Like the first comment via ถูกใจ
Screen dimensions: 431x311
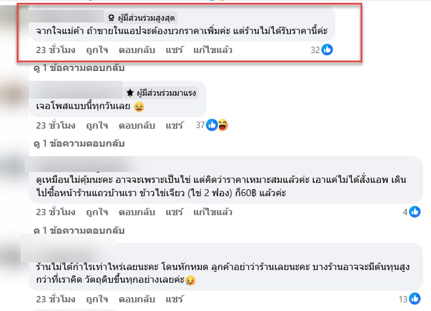(97, 50)
